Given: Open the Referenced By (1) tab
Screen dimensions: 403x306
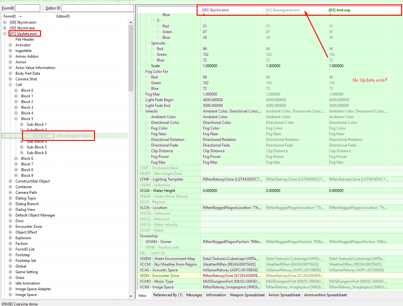Looking at the screenshot, I should (x=168, y=295).
